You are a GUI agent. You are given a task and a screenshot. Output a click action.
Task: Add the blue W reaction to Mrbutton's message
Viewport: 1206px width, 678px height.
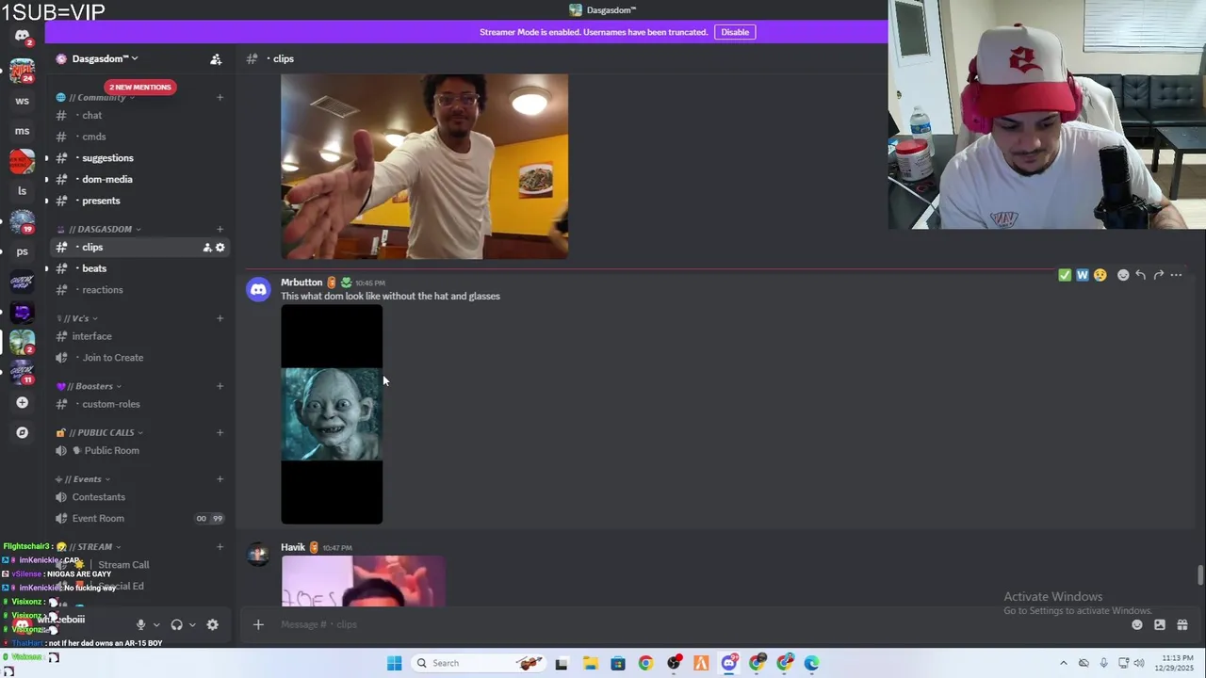click(1083, 275)
